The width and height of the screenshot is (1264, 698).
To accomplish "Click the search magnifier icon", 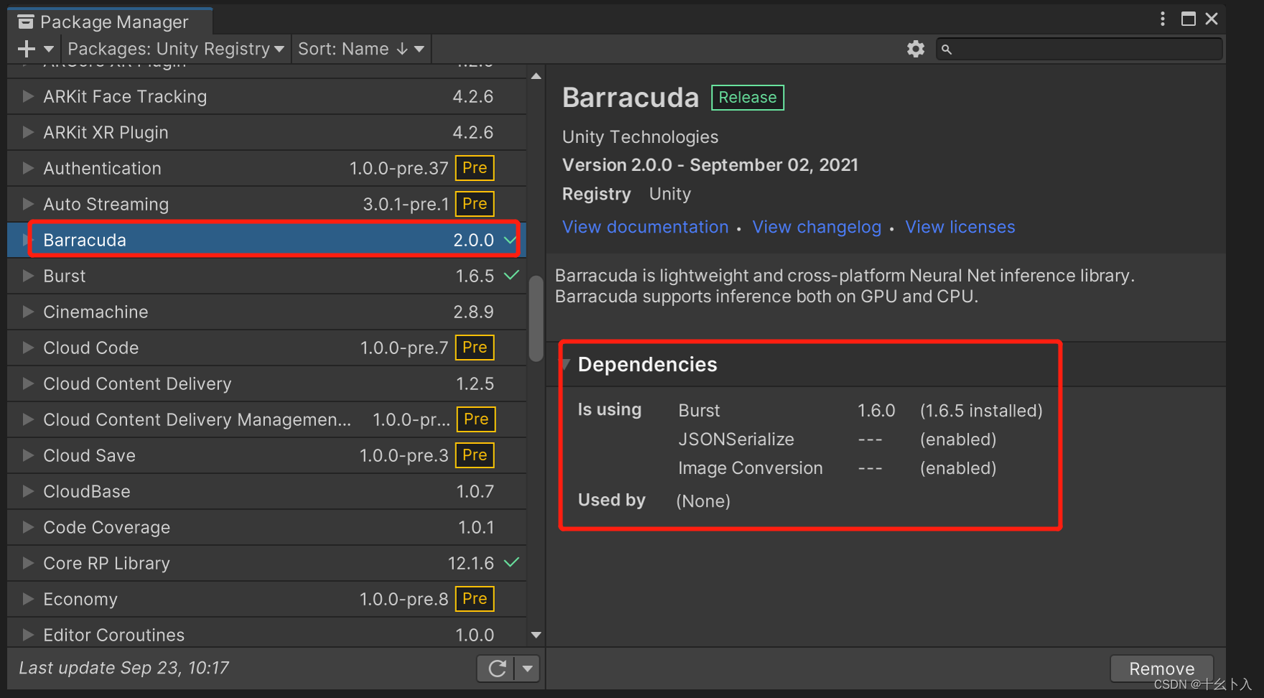I will 947,49.
